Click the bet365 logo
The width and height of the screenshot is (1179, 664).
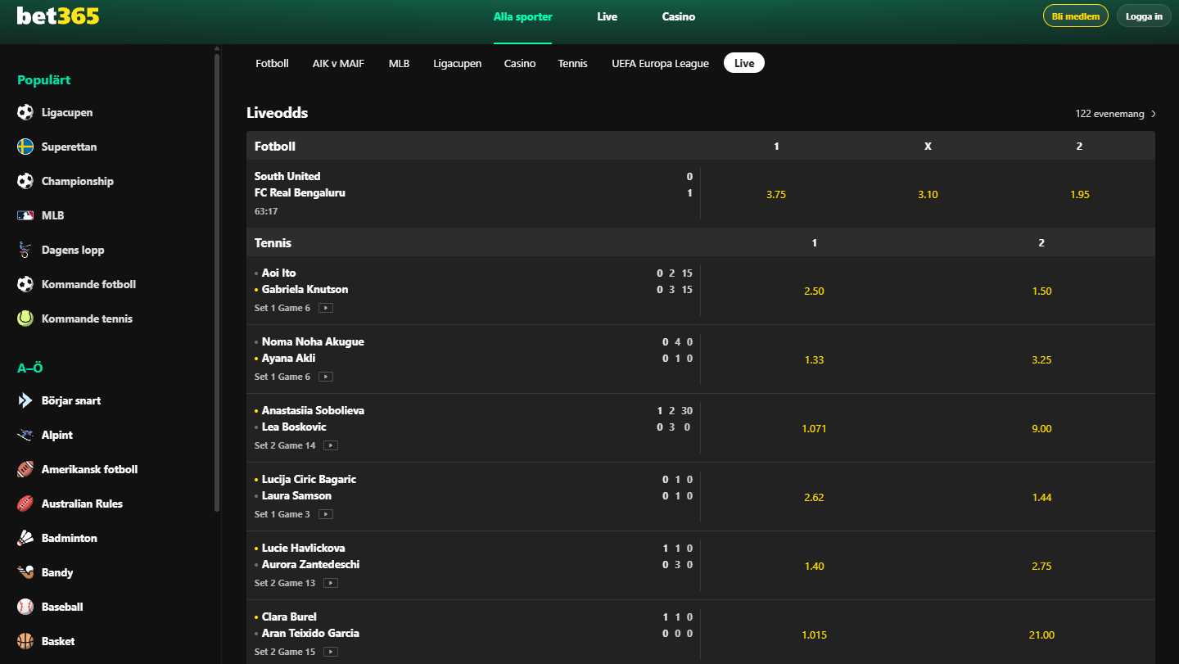pyautogui.click(x=58, y=15)
